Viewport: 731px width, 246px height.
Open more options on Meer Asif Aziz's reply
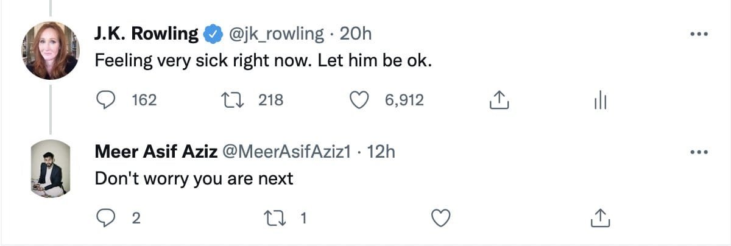(x=697, y=152)
